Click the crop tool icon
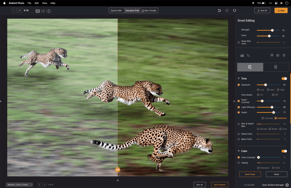The height and width of the screenshot is (188, 291). point(248,55)
